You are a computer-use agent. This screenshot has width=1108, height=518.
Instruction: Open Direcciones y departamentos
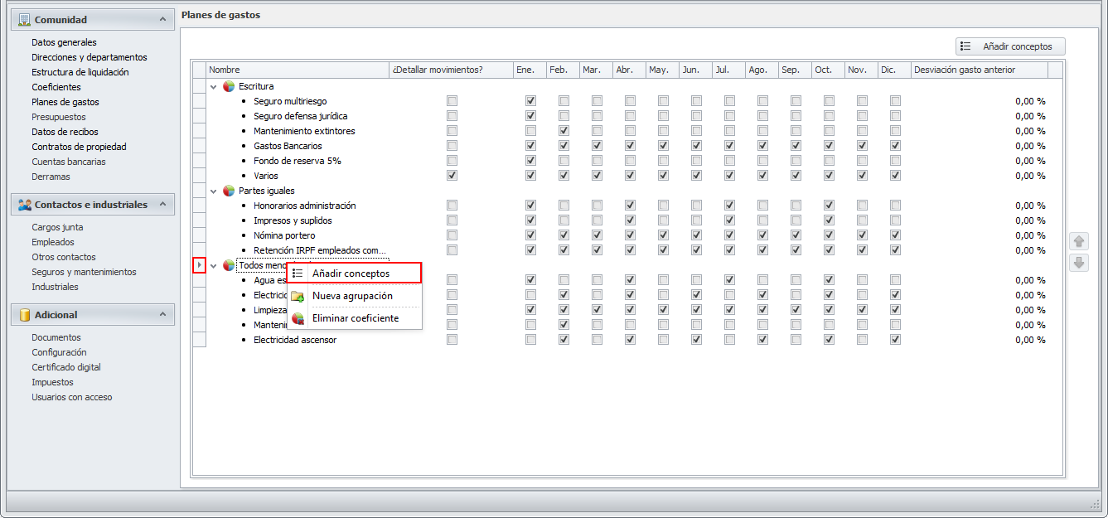[90, 57]
